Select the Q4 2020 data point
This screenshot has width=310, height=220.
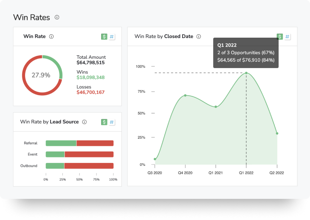185,95
